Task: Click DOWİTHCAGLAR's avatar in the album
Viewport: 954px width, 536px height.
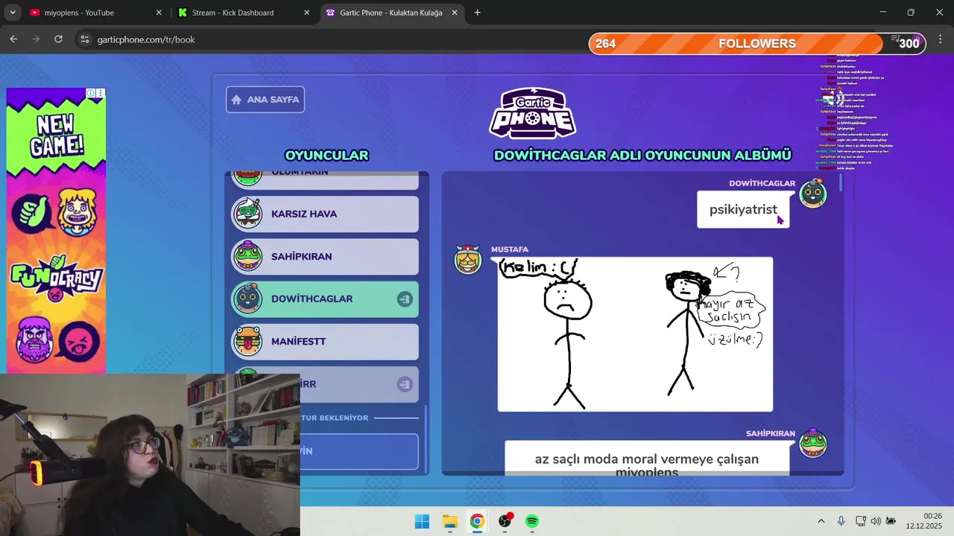Action: pos(813,193)
